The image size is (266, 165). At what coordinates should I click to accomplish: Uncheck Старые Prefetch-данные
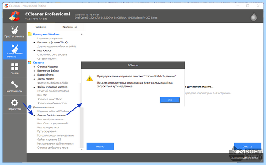click(x=35, y=115)
